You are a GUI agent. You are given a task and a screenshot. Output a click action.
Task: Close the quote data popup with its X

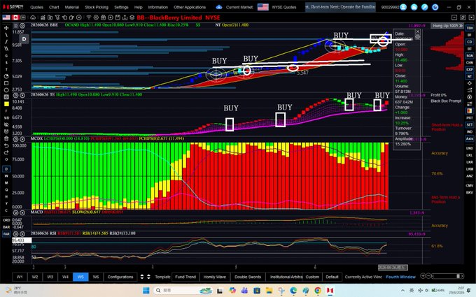417,31
